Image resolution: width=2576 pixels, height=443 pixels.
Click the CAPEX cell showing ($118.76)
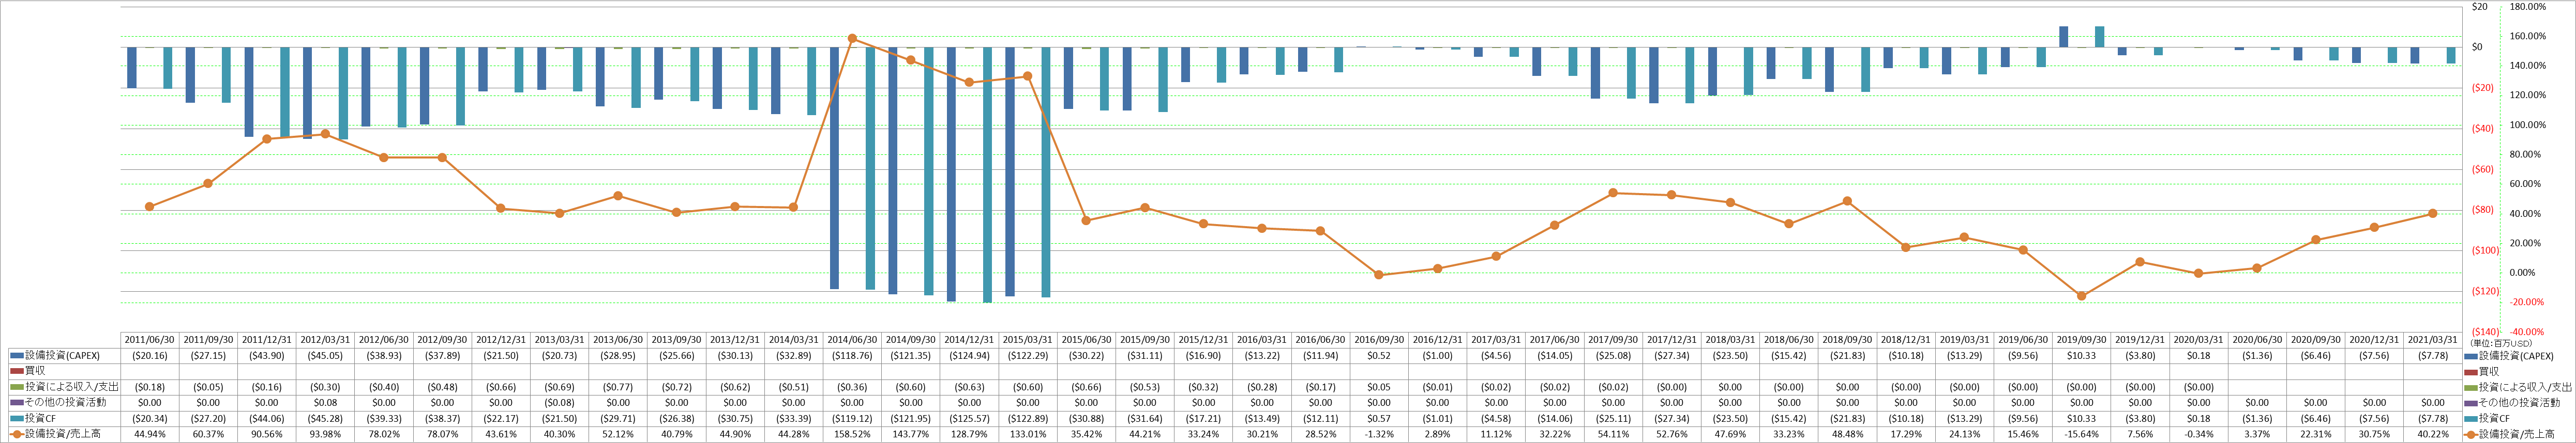coord(852,355)
